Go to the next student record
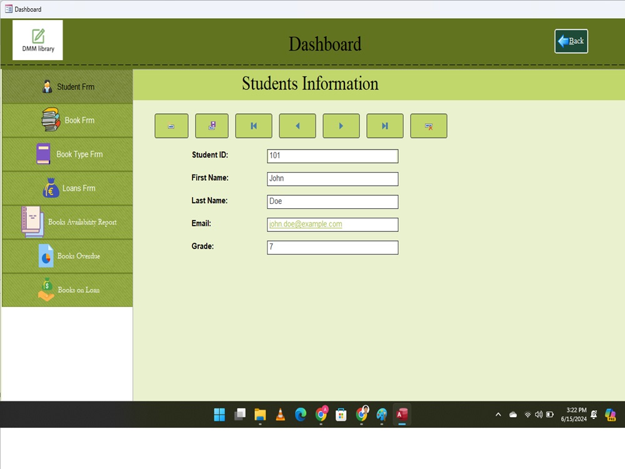 (341, 126)
